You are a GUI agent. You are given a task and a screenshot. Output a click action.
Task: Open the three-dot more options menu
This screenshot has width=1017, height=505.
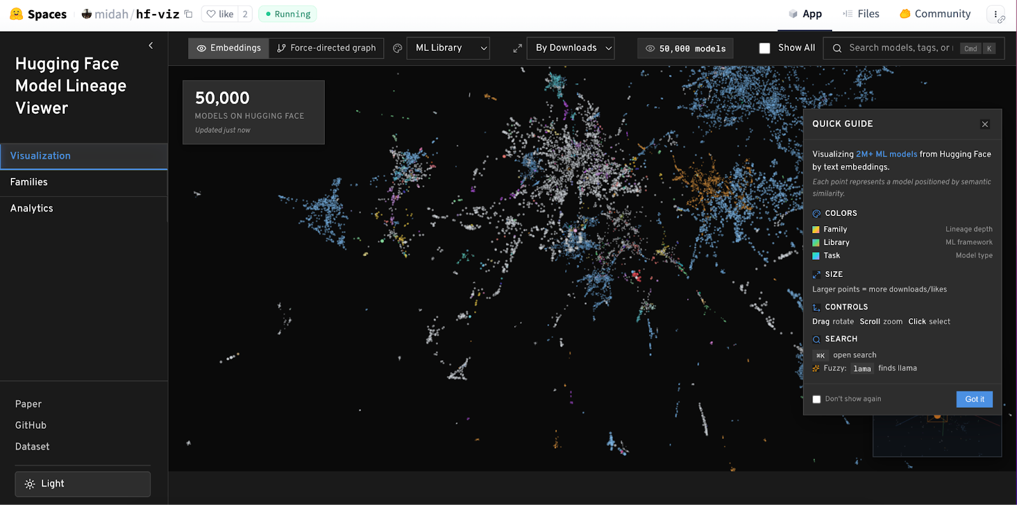[x=995, y=14]
